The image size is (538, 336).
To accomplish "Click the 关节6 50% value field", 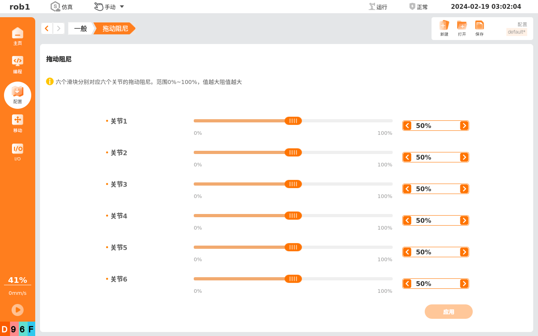I will pyautogui.click(x=436, y=284).
